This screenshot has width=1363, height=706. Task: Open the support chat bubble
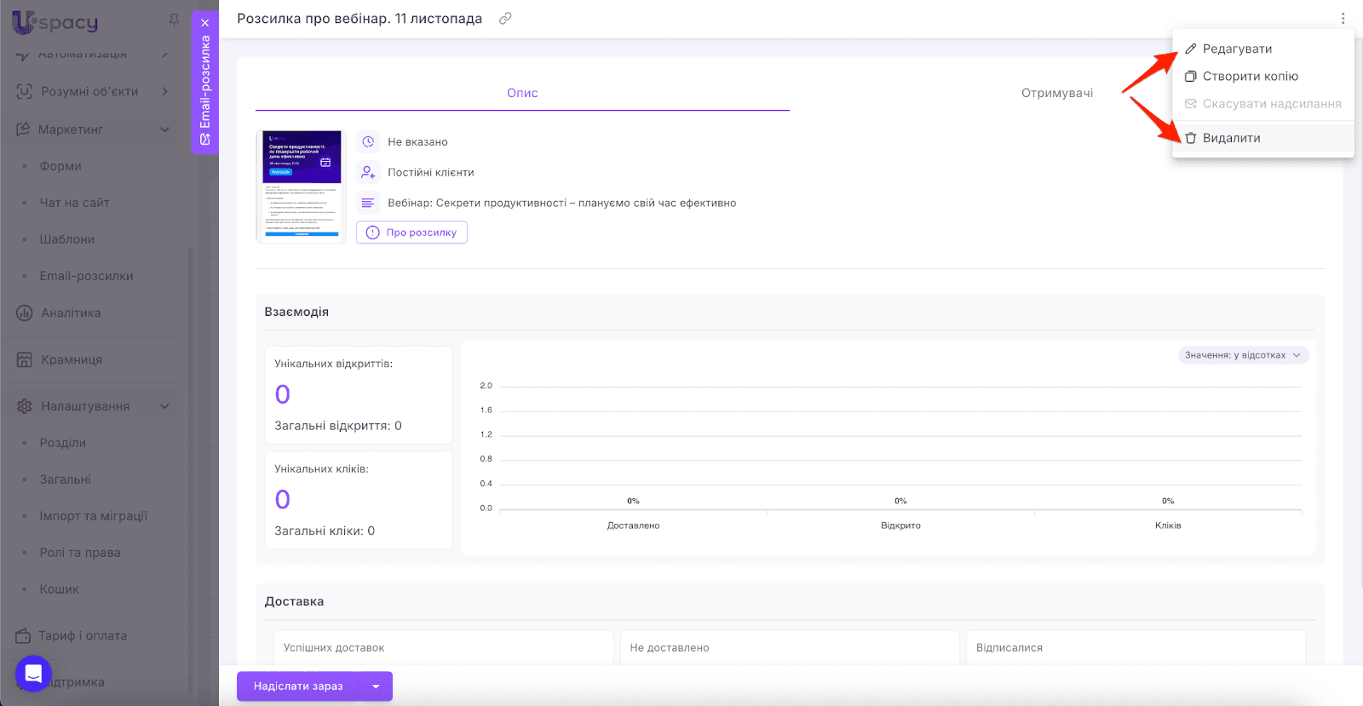click(33, 674)
